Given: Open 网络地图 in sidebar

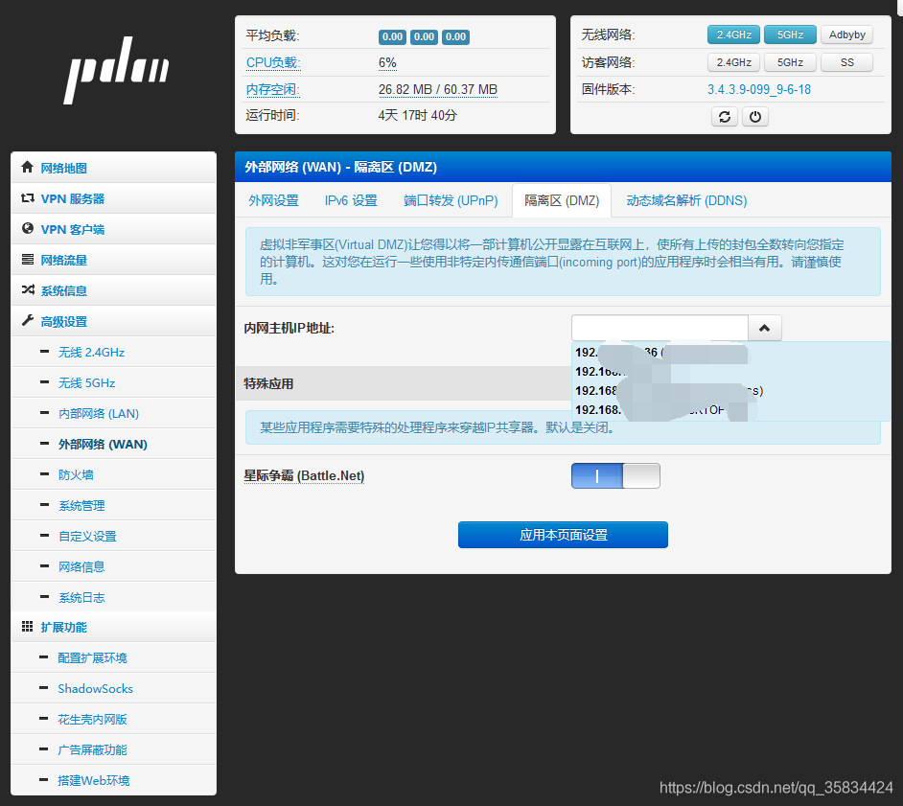Looking at the screenshot, I should (113, 168).
